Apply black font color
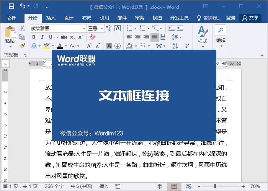This screenshot has width=268, height=191. tap(60, 46)
